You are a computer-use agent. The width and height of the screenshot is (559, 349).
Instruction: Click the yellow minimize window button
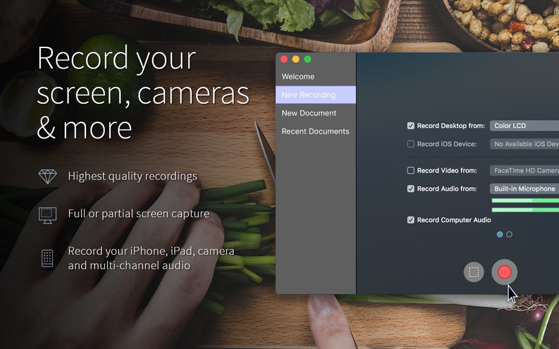coord(296,59)
